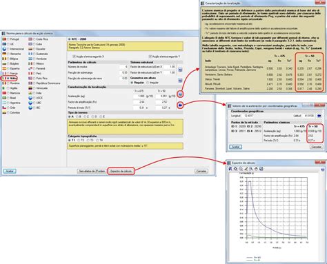Viewport: 327px width, 264px height.
Task: Choose the Costa Rica radio option
Action: click(x=34, y=39)
